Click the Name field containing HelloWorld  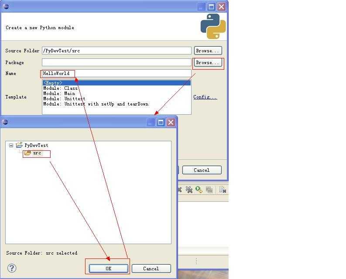[116, 73]
